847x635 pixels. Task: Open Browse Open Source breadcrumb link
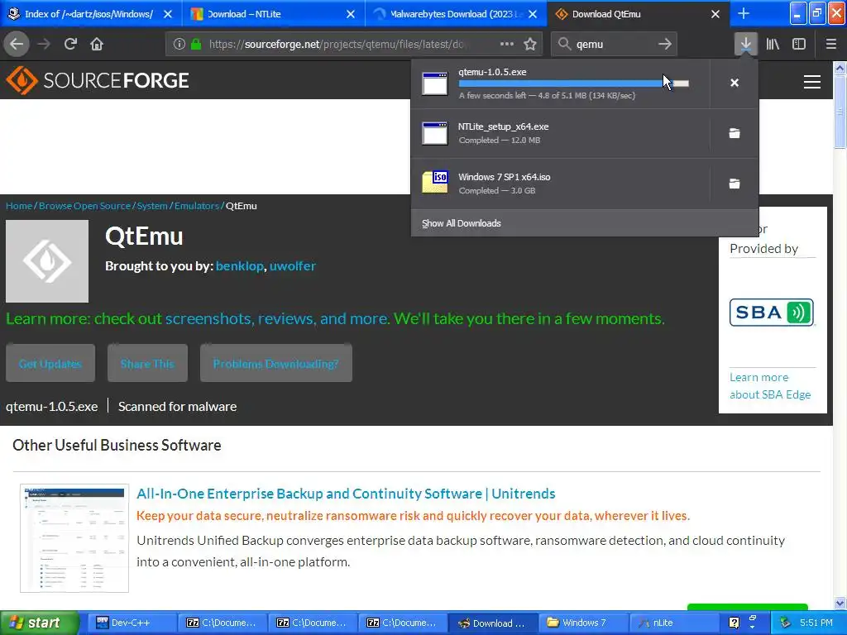click(x=85, y=206)
